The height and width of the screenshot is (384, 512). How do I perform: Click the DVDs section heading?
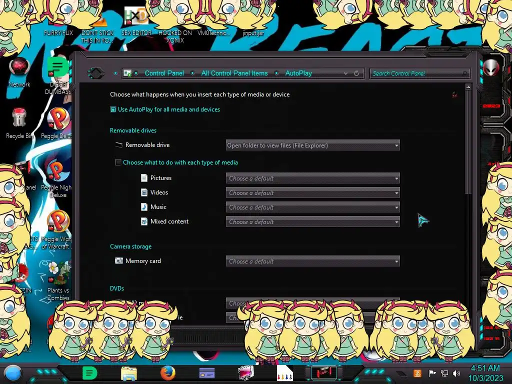117,288
